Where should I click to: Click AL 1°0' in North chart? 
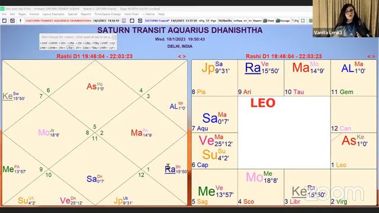178,106
